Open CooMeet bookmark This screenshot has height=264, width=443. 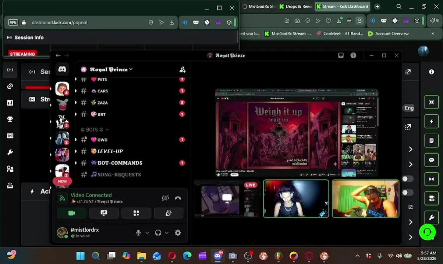click(340, 34)
